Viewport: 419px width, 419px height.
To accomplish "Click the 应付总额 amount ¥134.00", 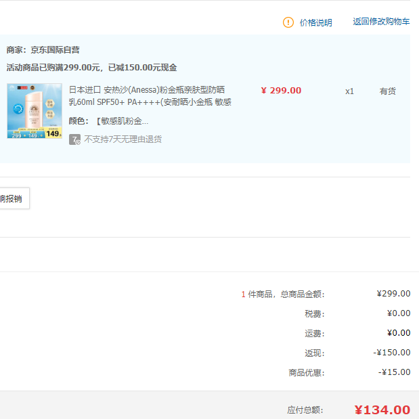I will tap(382, 410).
